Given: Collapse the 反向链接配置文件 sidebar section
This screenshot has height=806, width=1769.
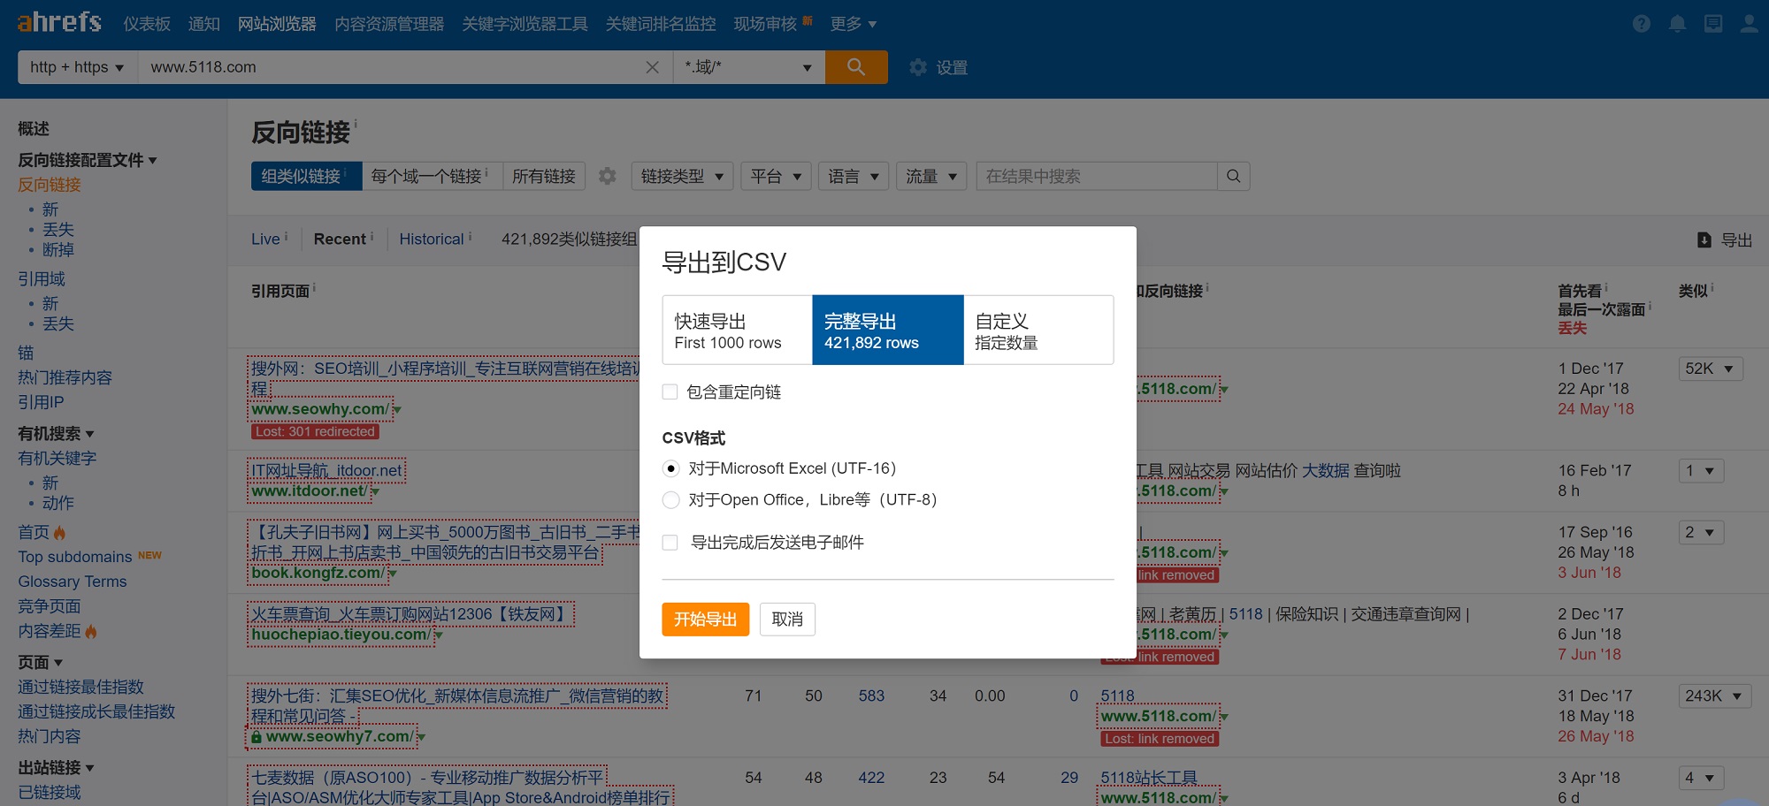Looking at the screenshot, I should click(x=88, y=160).
